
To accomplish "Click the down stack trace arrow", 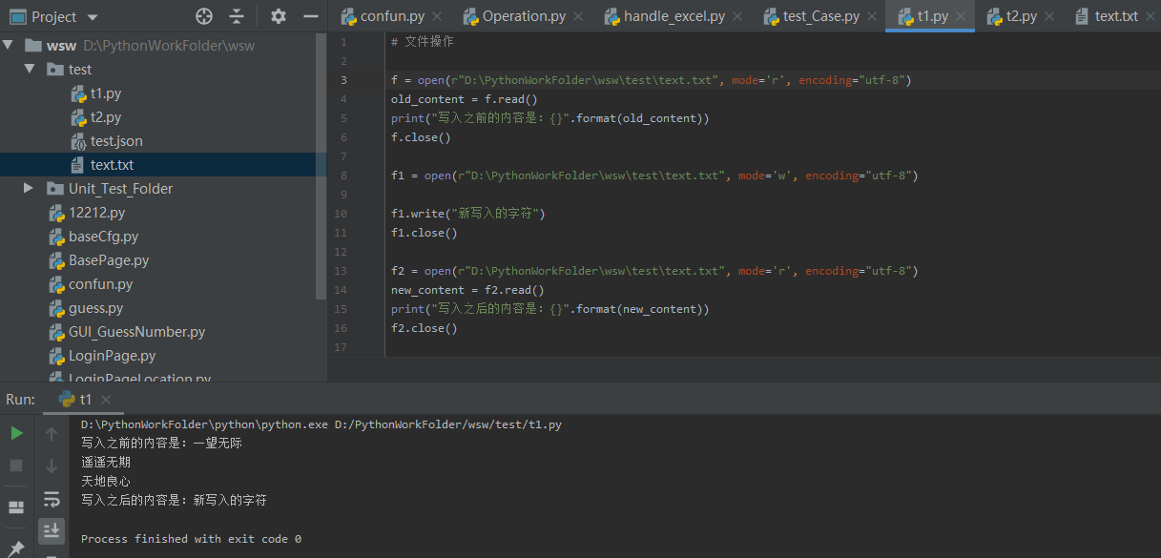I will pos(52,465).
